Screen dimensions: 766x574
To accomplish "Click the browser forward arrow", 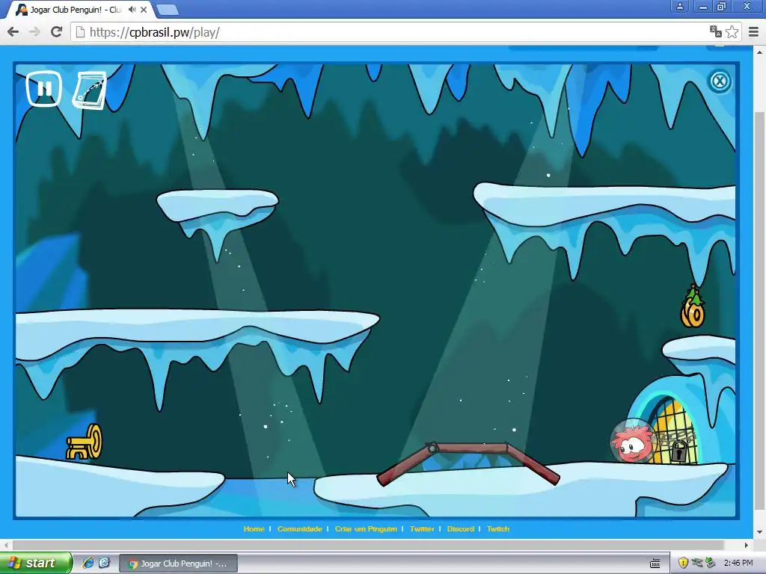I will (x=34, y=32).
